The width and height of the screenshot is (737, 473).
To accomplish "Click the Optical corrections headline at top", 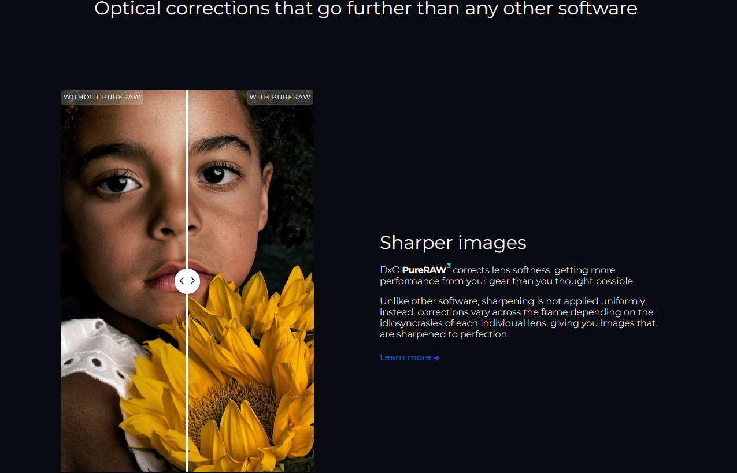I will point(365,9).
